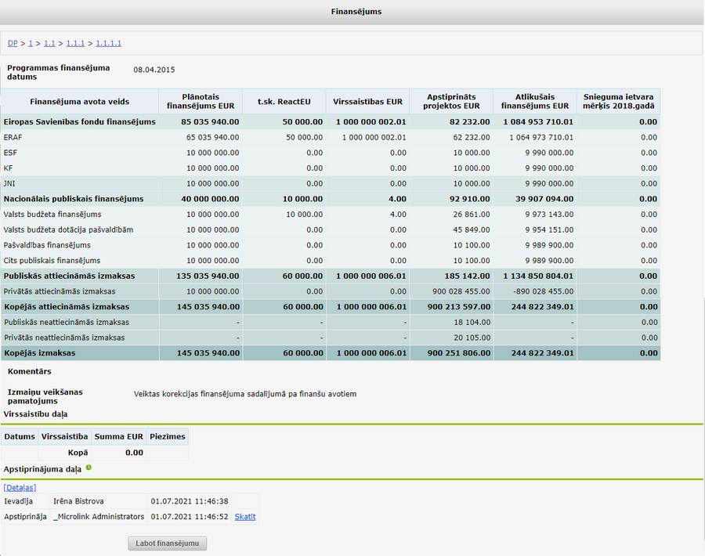Image resolution: width=705 pixels, height=556 pixels.
Task: Go to breadcrumb level 1
Action: tap(31, 43)
